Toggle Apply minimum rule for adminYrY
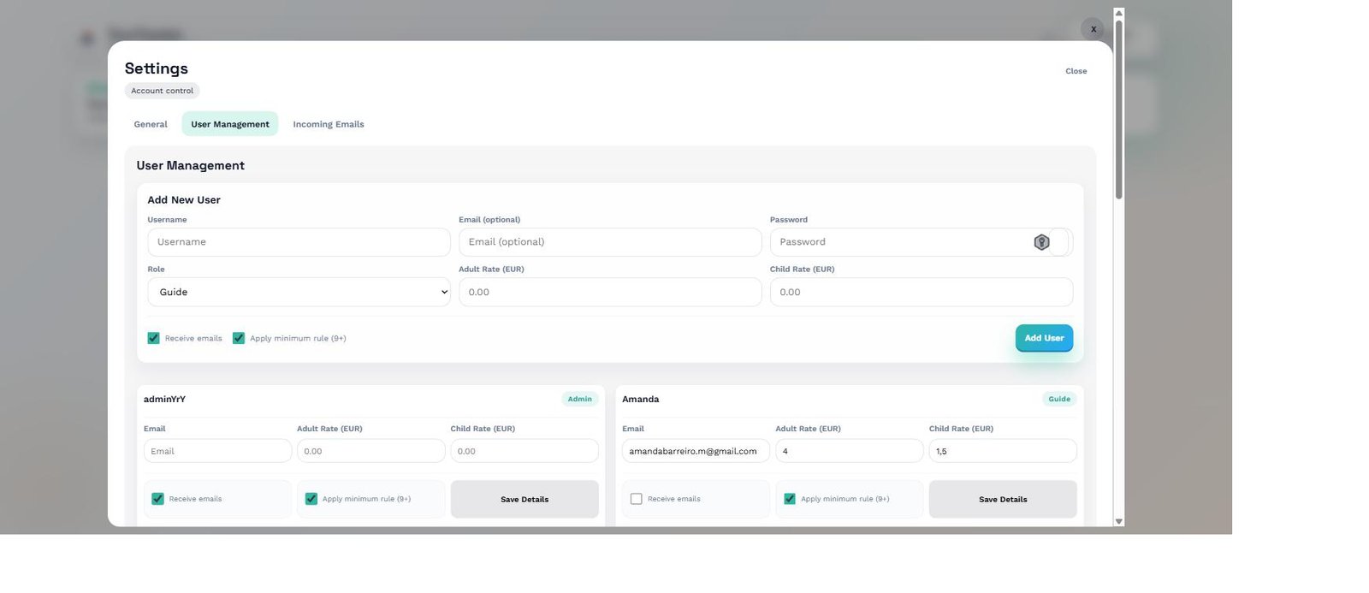The image size is (1369, 593). (x=311, y=499)
